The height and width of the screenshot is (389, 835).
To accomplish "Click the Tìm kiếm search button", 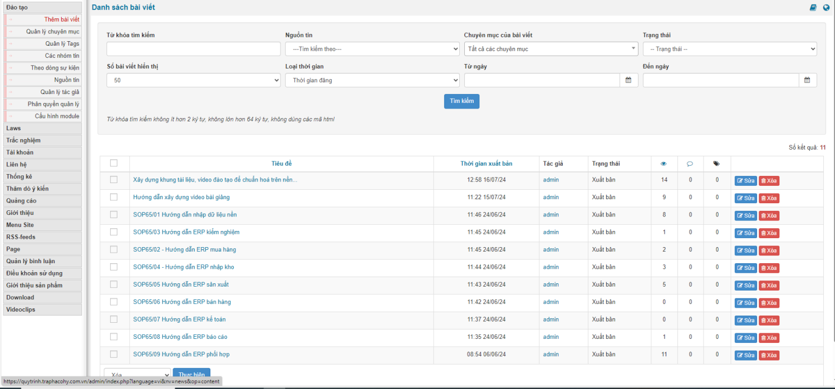I will pyautogui.click(x=461, y=101).
